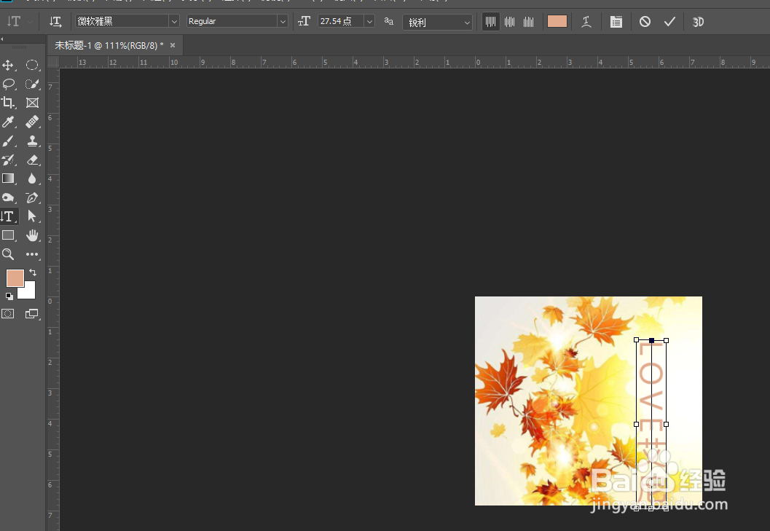Select the Vertical Type tool in toolbox
Image resolution: width=770 pixels, height=531 pixels.
coord(8,216)
